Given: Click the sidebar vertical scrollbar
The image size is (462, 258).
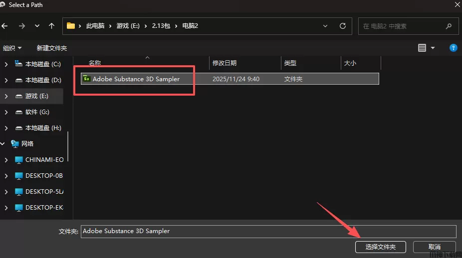Looking at the screenshot, I should (68, 146).
